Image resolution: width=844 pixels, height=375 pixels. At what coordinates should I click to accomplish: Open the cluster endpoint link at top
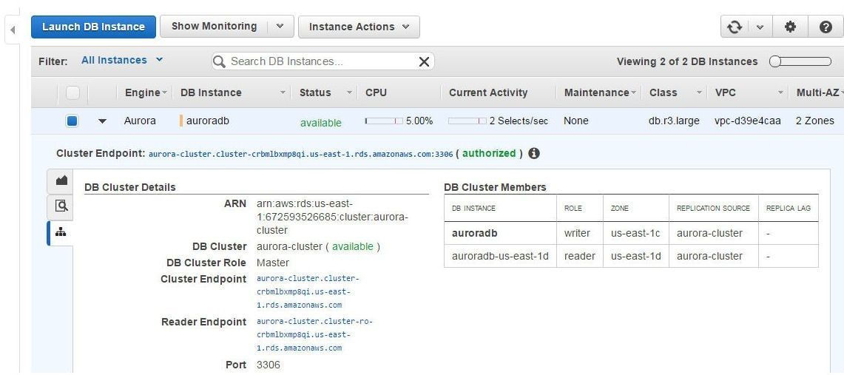[301, 155]
